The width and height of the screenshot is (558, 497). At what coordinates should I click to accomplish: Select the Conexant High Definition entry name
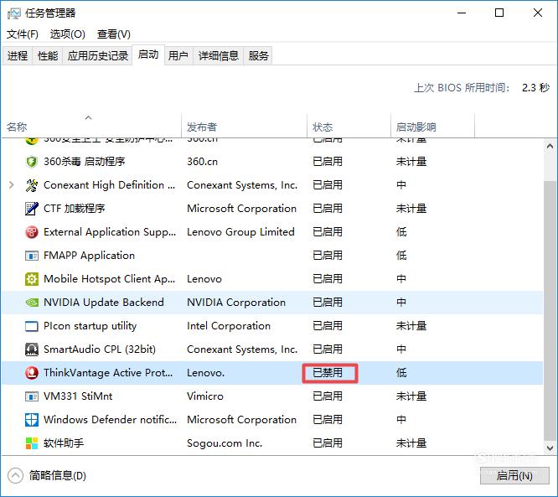[109, 185]
